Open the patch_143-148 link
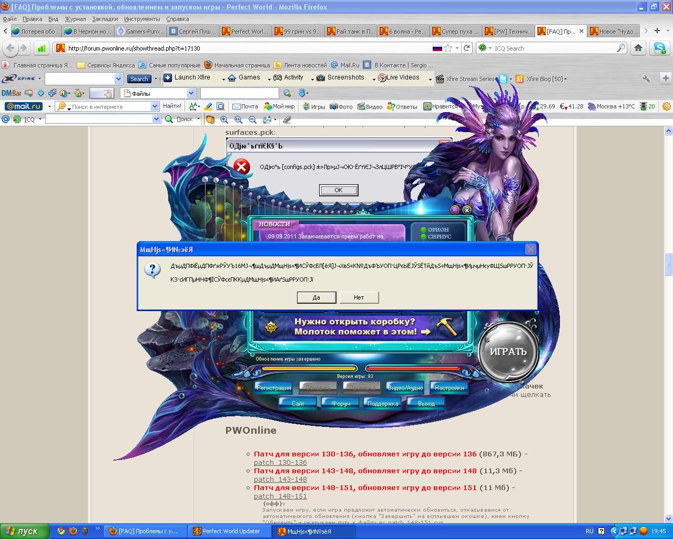 click(280, 479)
